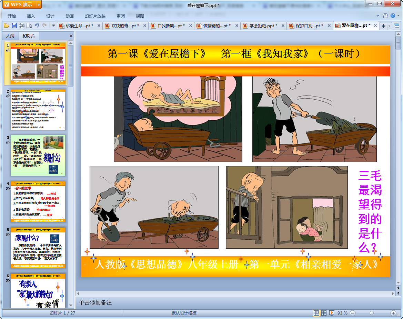Open the 视图 menu tab
The width and height of the screenshot is (403, 319).
tap(140, 16)
